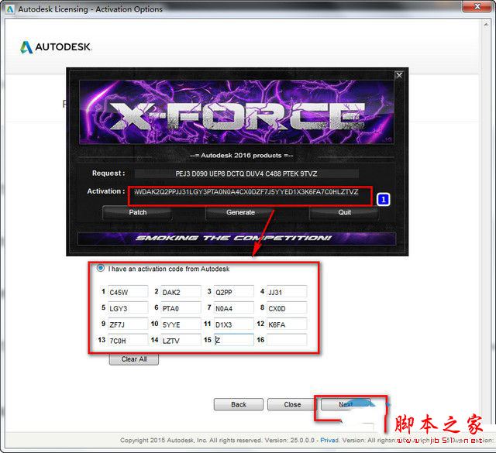Click the 'Smoking the Competition' banner

[236, 238]
